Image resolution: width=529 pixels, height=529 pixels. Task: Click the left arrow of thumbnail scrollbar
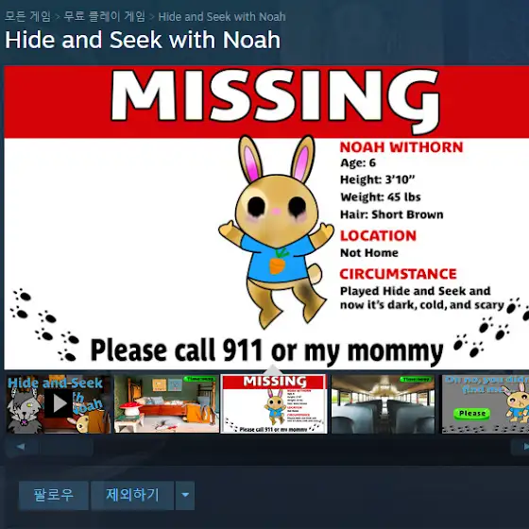(21, 447)
